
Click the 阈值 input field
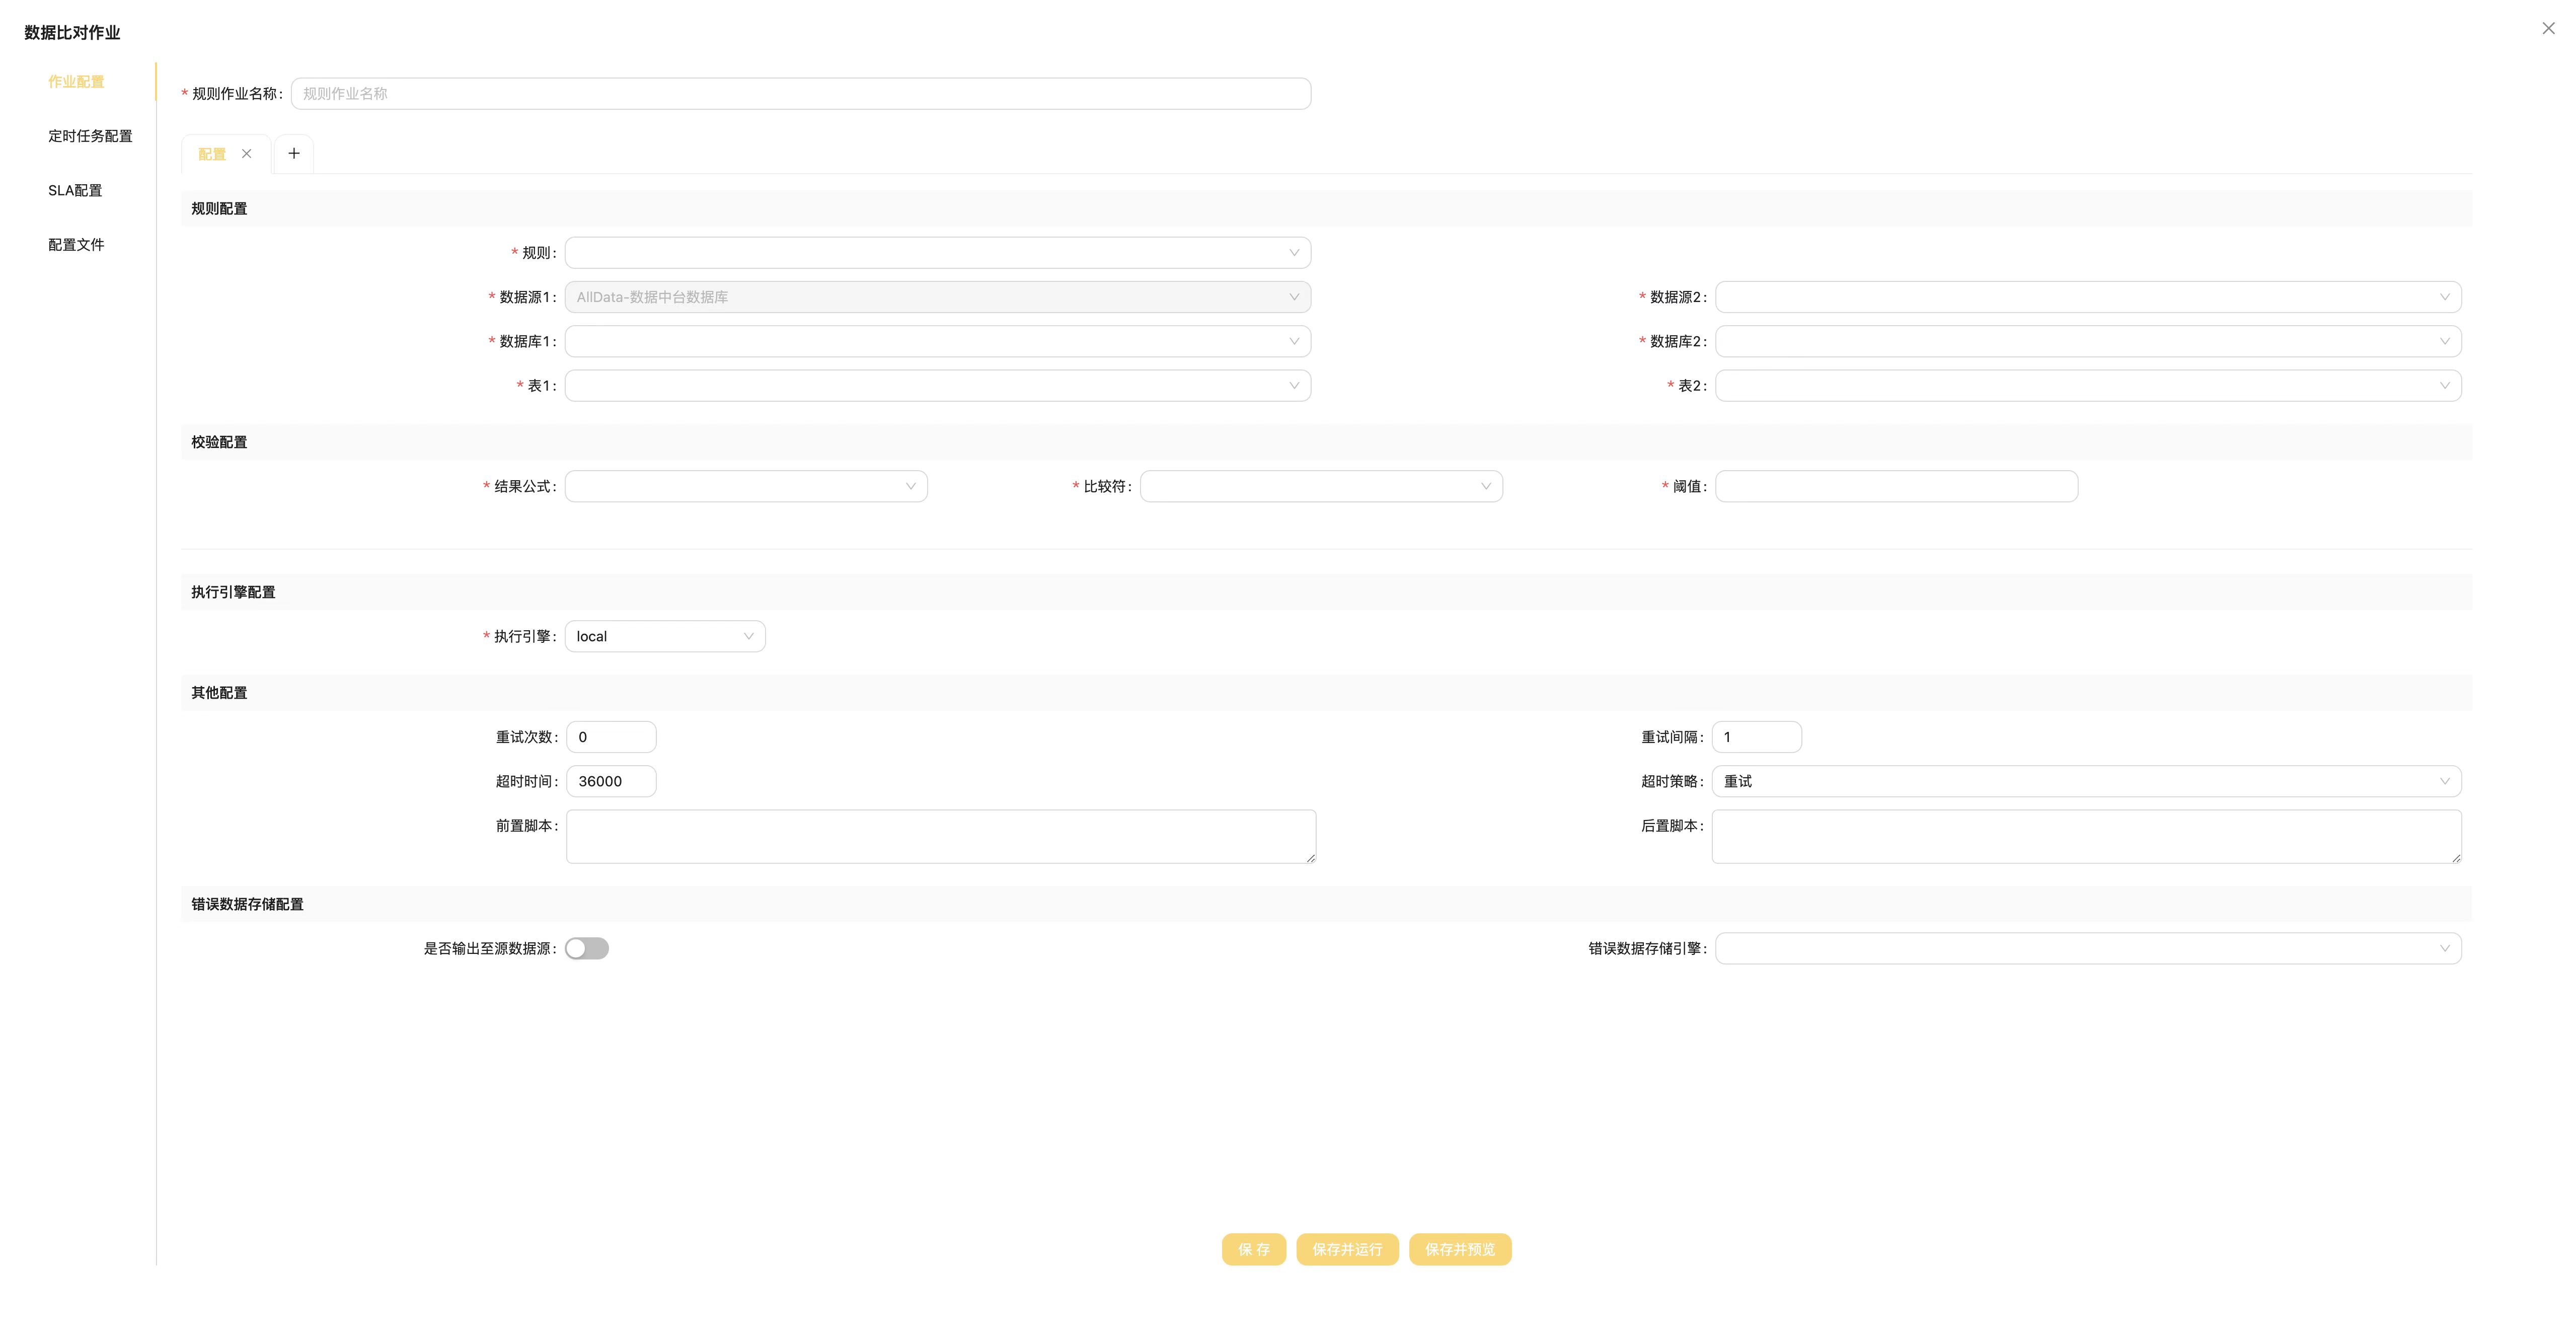pos(1896,487)
